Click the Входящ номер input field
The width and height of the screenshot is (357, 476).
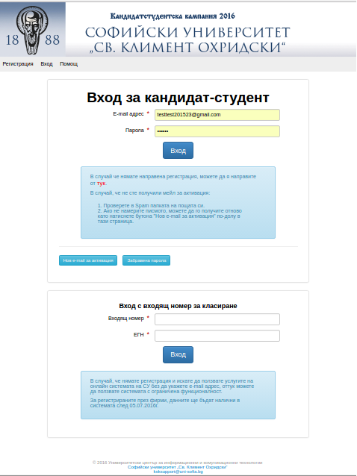tap(217, 319)
